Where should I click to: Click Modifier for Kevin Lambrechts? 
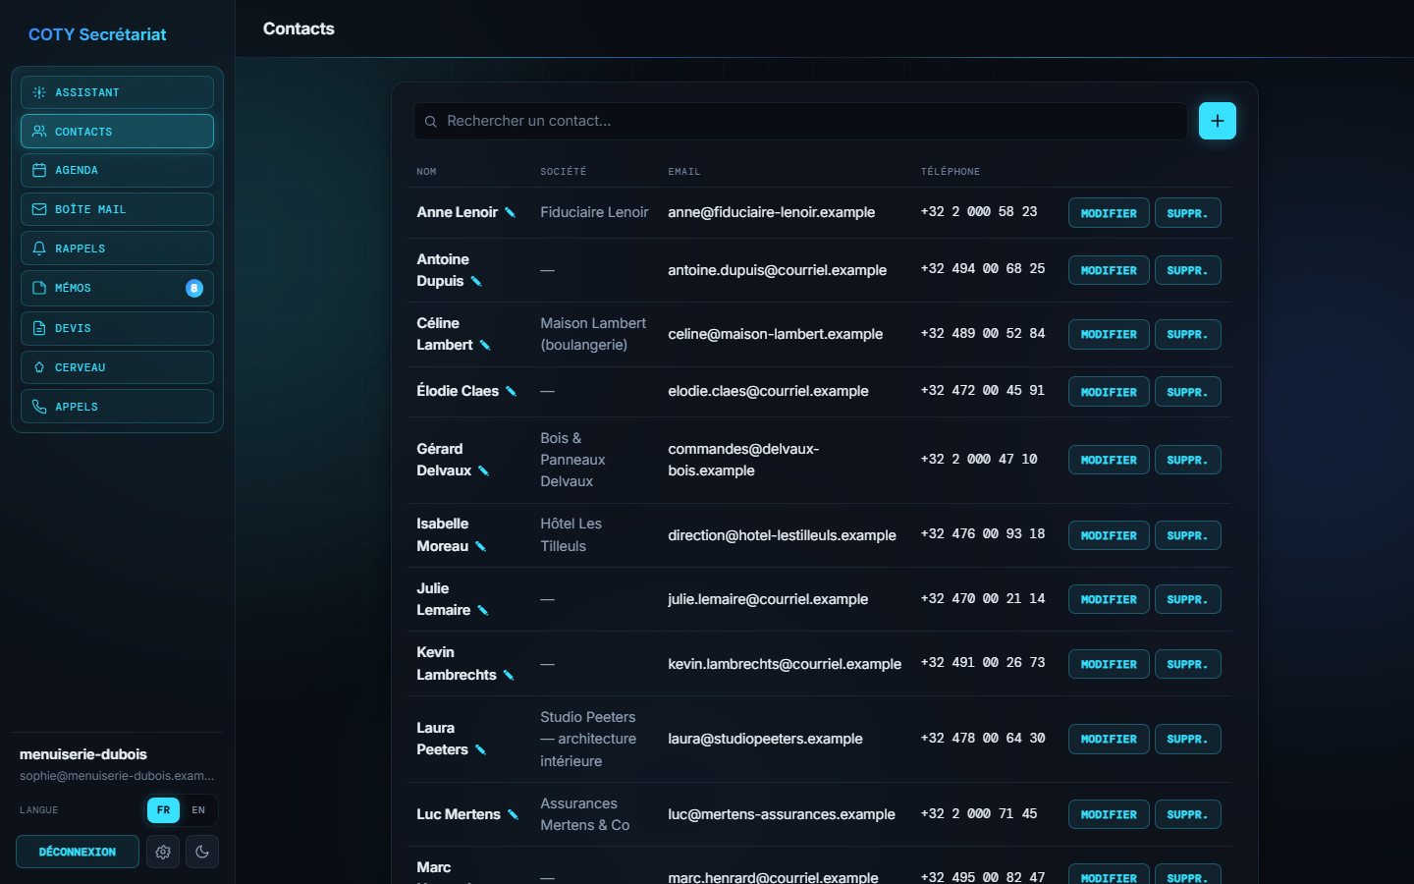[x=1109, y=664]
